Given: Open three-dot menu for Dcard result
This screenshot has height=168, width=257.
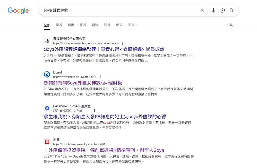Looking at the screenshot, I should 100,77.
